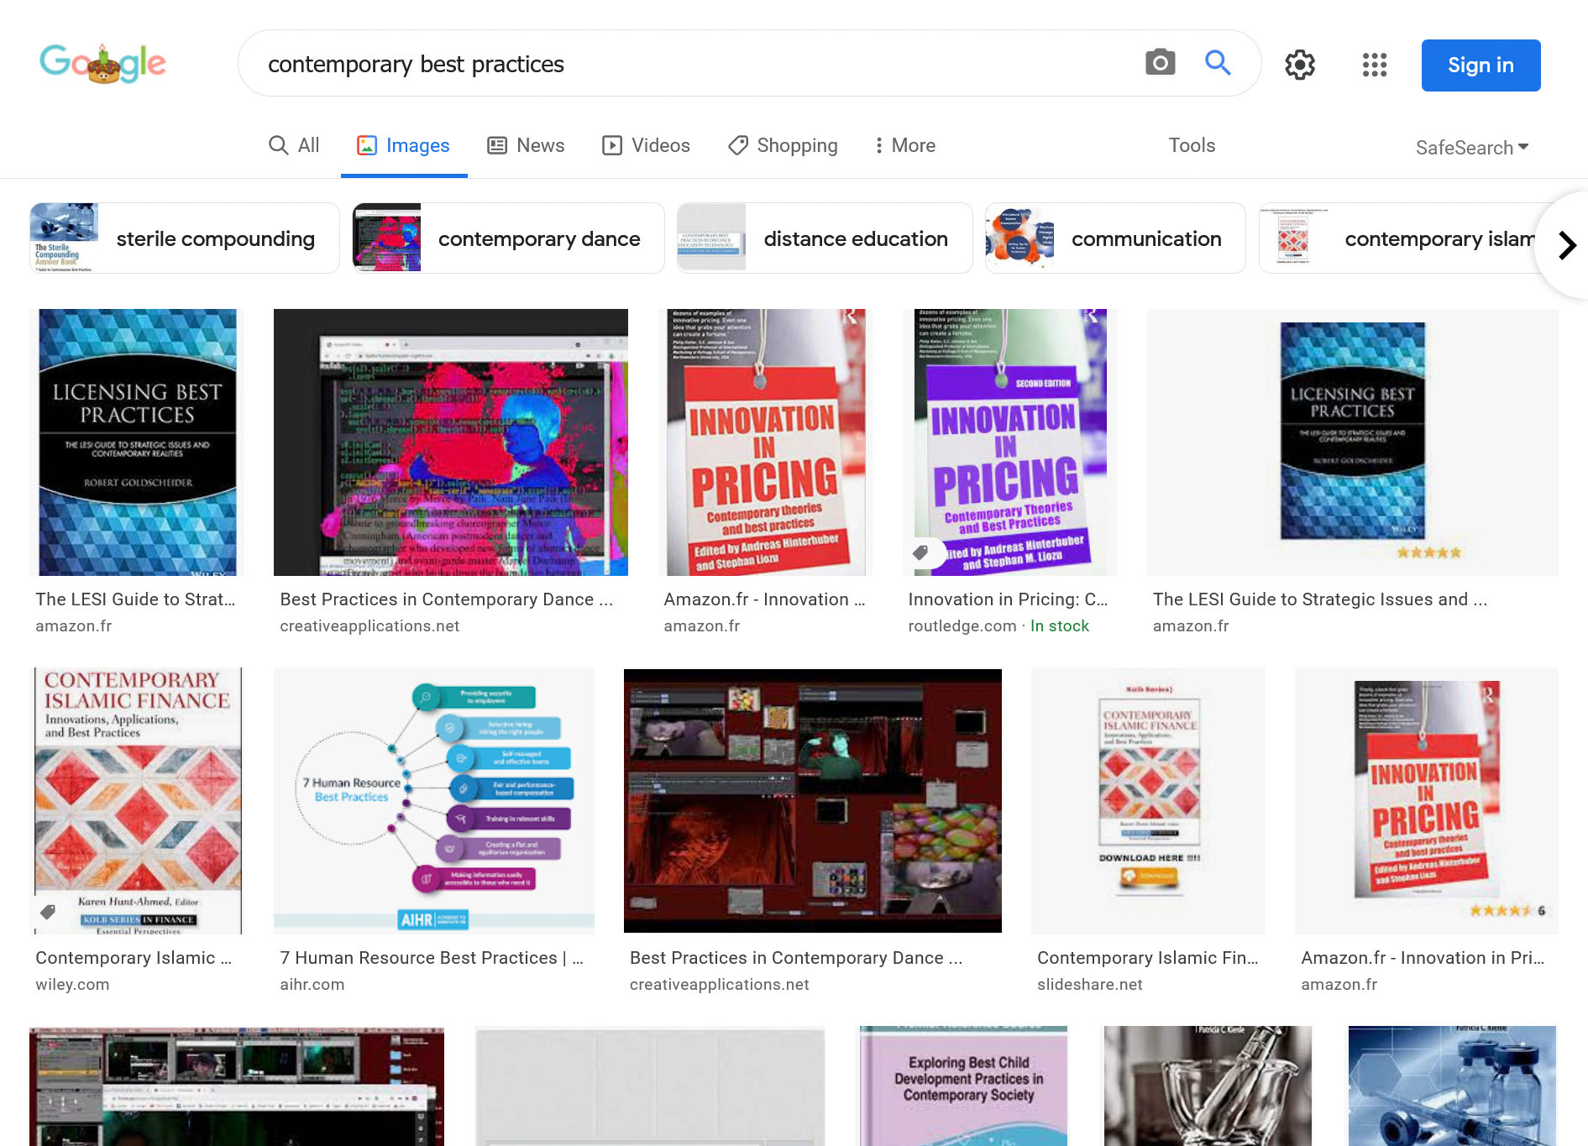This screenshot has width=1588, height=1146.
Task: Go to the Shopping tab
Action: tap(783, 145)
